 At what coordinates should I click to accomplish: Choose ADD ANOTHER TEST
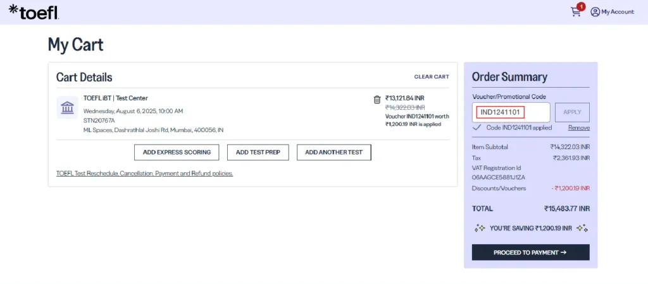(333, 152)
